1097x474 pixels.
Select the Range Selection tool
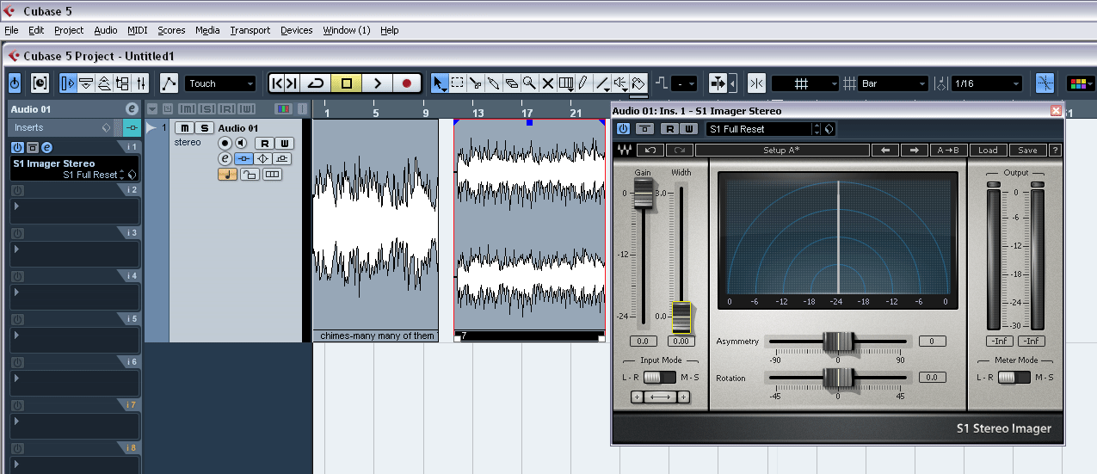pos(458,83)
